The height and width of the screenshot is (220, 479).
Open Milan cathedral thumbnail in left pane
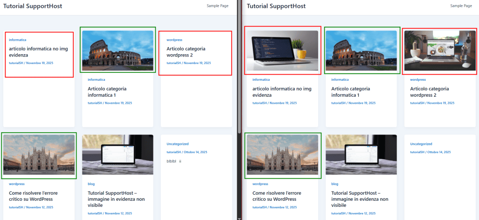click(x=39, y=155)
